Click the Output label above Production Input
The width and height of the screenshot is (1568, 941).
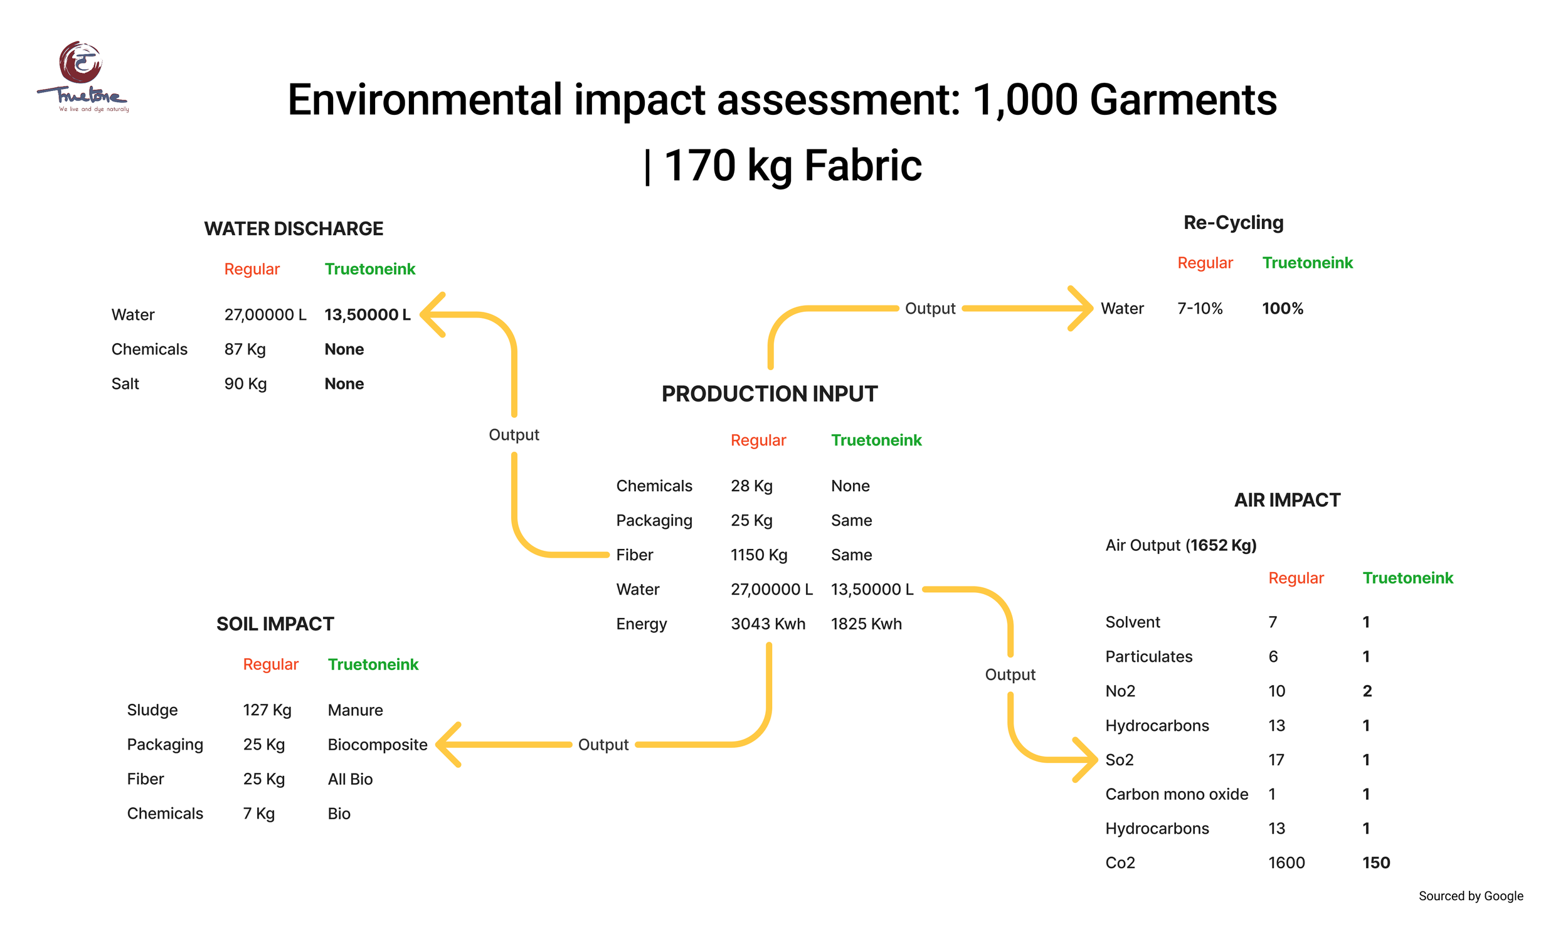pos(514,434)
